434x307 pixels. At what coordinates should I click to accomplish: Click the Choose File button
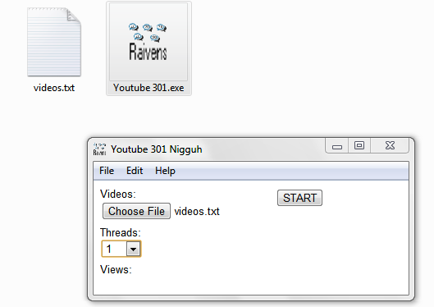point(136,211)
